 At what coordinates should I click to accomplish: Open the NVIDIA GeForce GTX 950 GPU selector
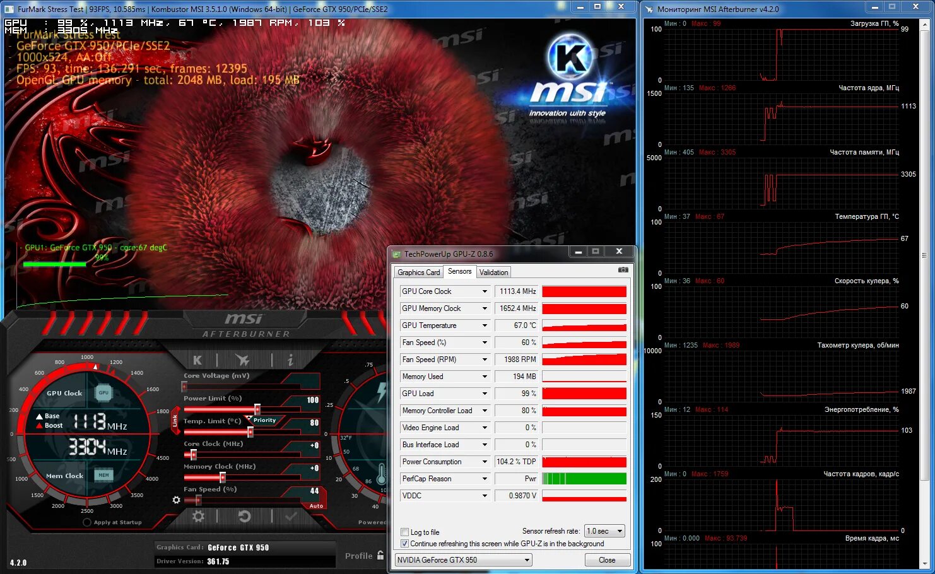[464, 560]
